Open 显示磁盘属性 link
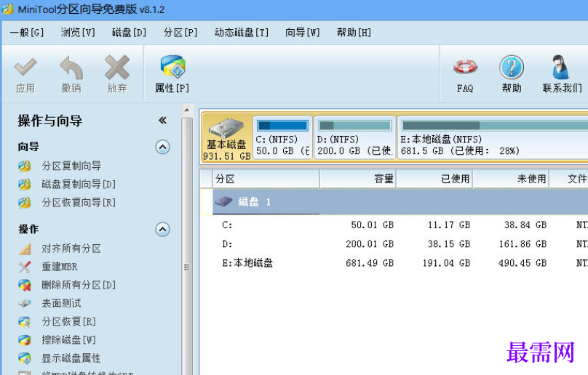The width and height of the screenshot is (588, 375). [71, 358]
